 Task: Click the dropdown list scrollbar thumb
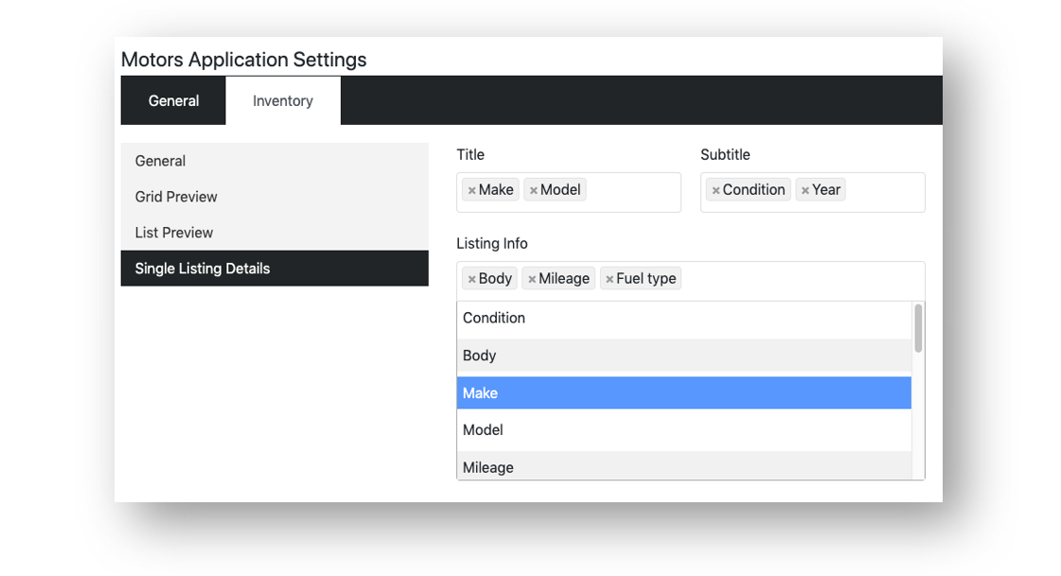point(918,328)
